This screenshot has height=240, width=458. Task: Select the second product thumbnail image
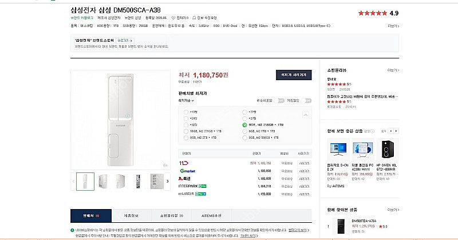(104, 182)
